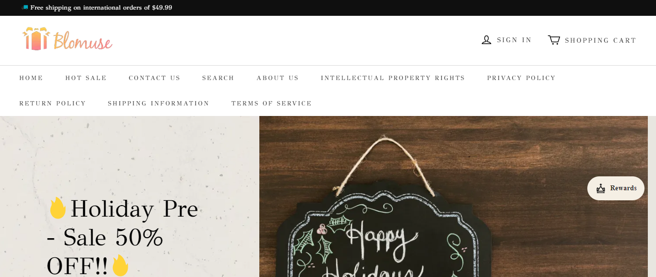Open the Return Policy link
Viewport: 656px width, 277px height.
click(x=53, y=104)
